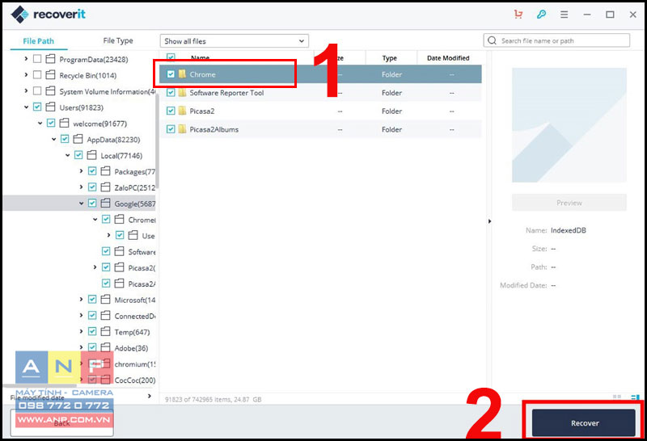Screen dimensions: 647x441
Task: Collapse the AppData tree node
Action: 53,139
